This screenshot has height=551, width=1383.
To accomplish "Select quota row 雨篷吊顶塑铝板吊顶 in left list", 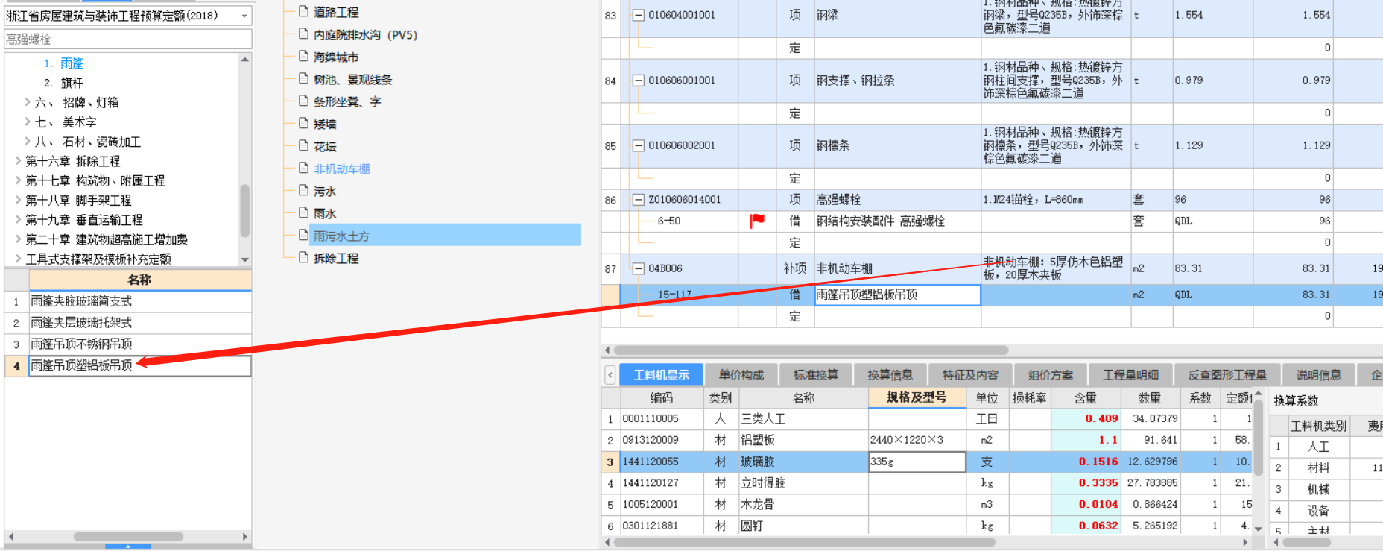I will [x=140, y=365].
